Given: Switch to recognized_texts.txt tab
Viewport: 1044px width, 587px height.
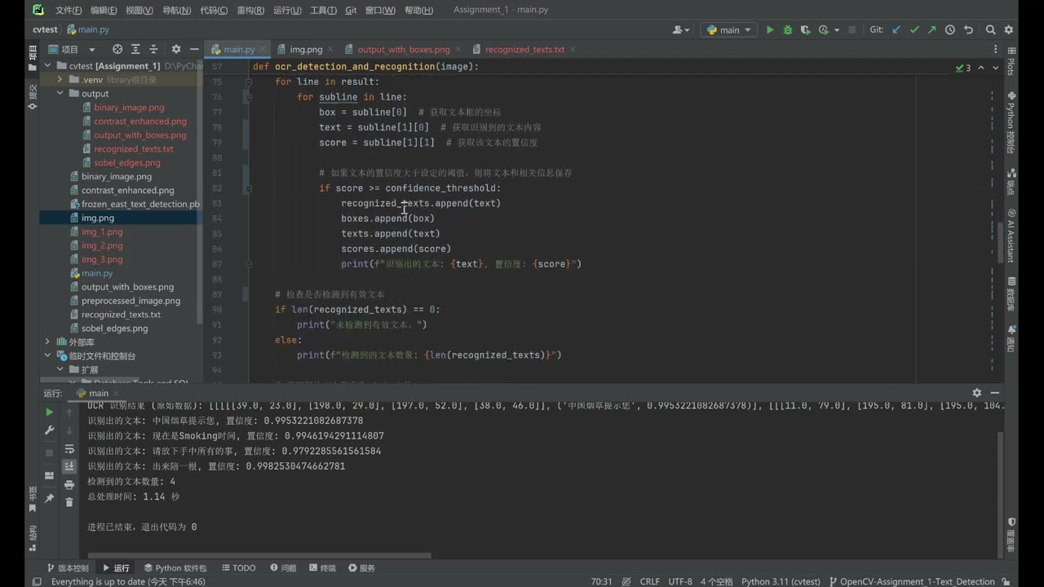Looking at the screenshot, I should pos(524,49).
